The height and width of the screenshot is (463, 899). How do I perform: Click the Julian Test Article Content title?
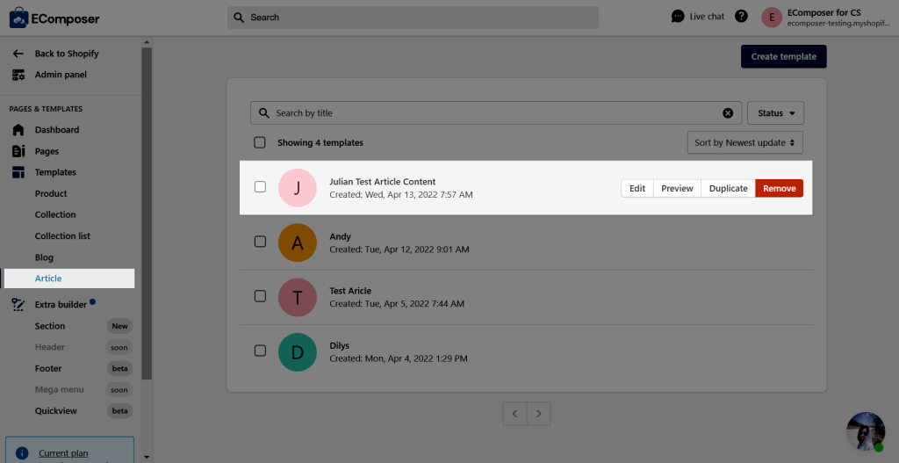pyautogui.click(x=383, y=181)
